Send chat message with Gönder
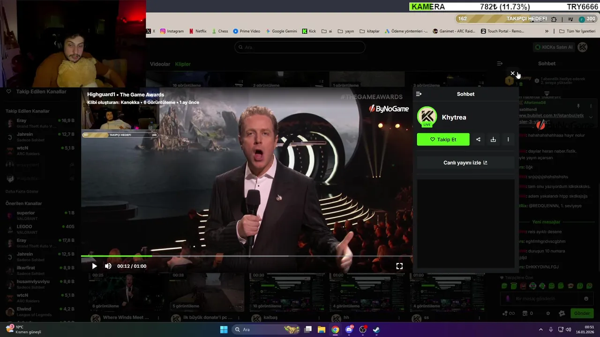 pos(582,314)
